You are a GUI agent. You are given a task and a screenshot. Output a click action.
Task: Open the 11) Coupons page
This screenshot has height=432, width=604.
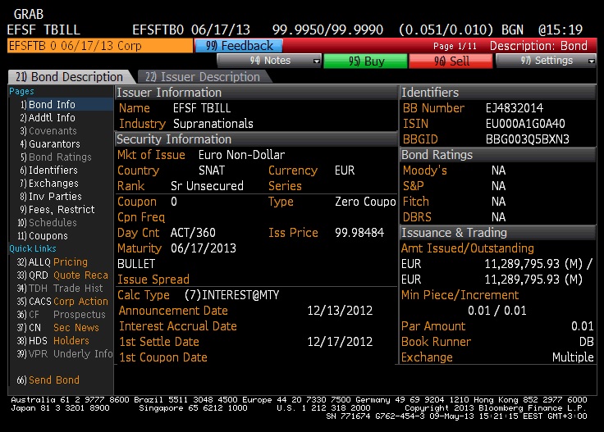click(x=43, y=235)
